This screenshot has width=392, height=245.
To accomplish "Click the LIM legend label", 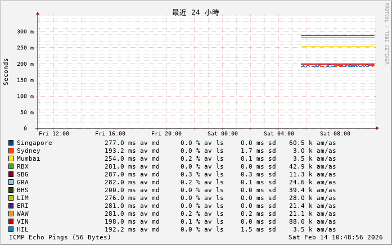I will (22, 198).
